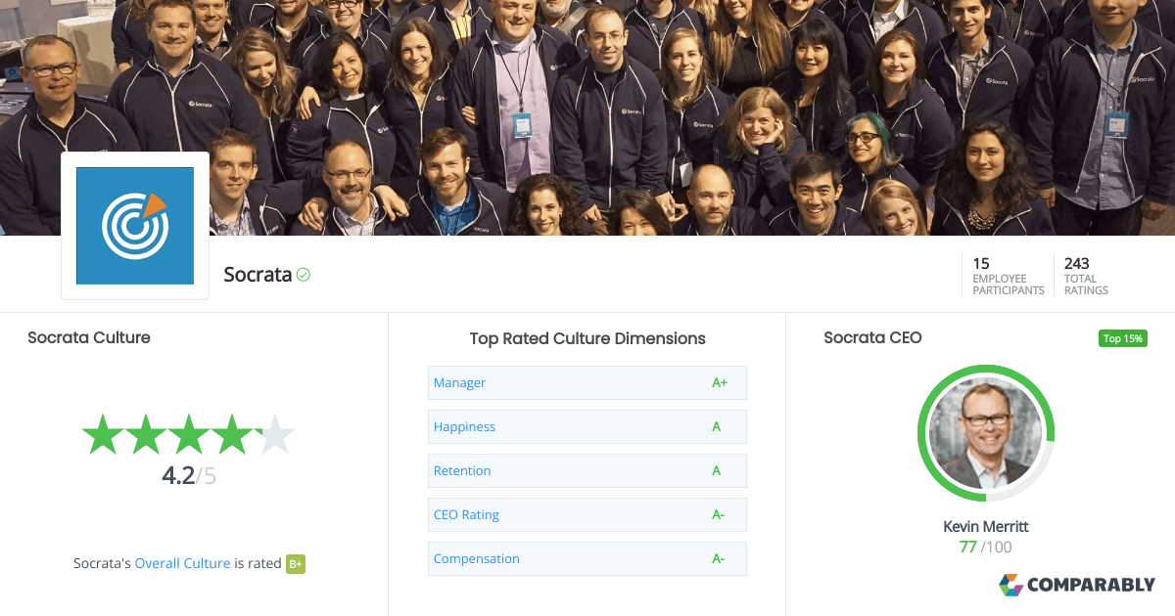This screenshot has height=616, width=1175.
Task: Click the Socrata bullseye logo
Action: coord(135,226)
